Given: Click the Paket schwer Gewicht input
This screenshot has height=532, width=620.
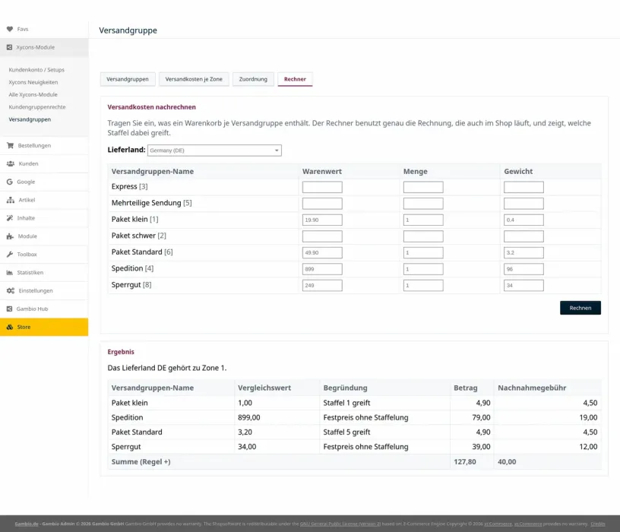Looking at the screenshot, I should click(524, 236).
